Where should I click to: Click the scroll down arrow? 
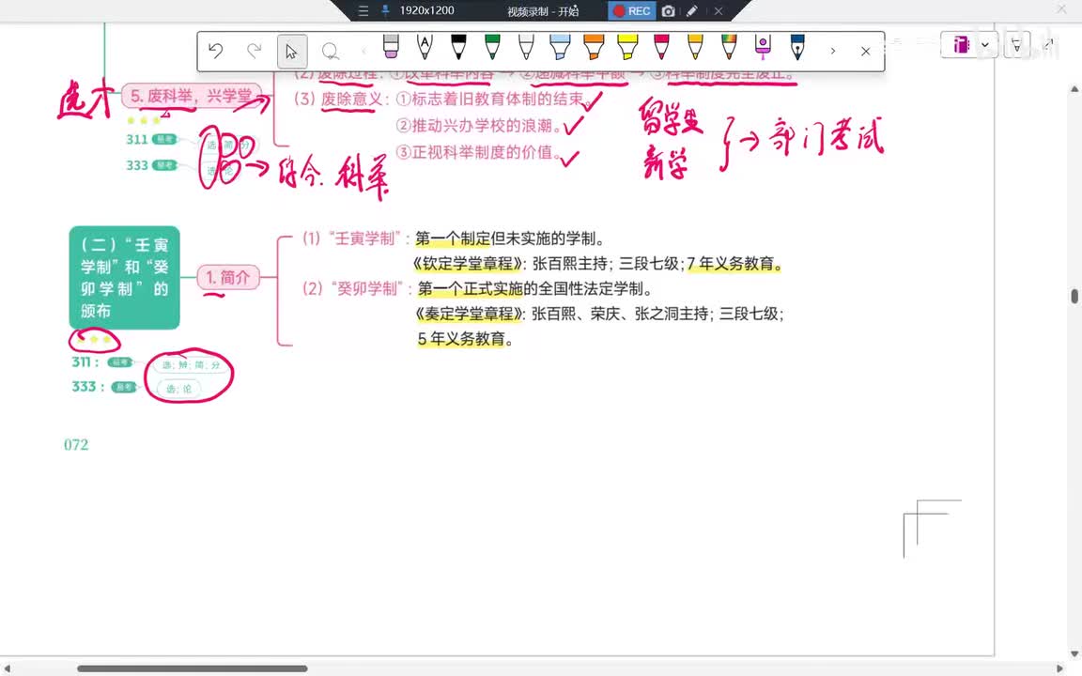click(1074, 653)
